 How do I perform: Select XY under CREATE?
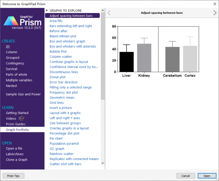[8, 46]
